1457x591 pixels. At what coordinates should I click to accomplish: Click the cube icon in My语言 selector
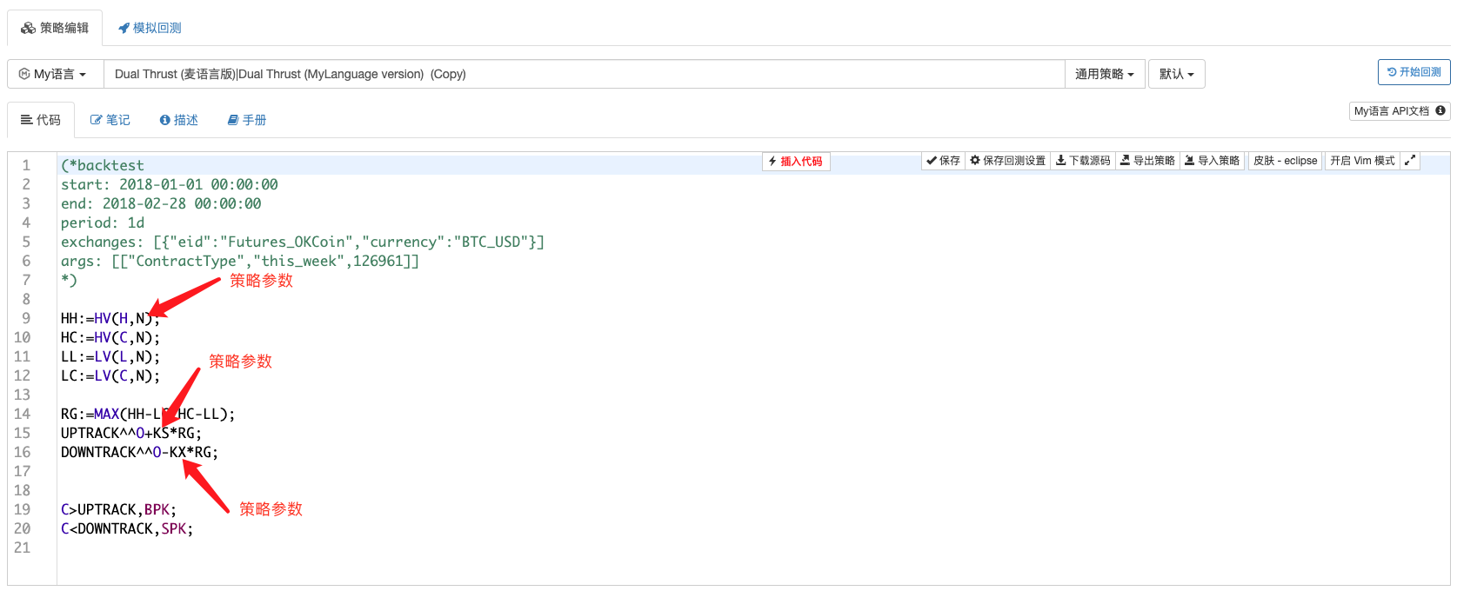[x=24, y=74]
